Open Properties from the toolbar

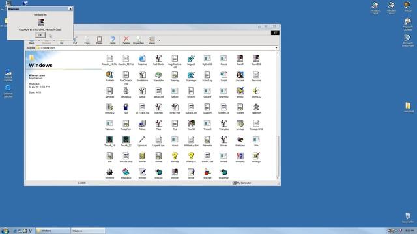click(x=138, y=40)
